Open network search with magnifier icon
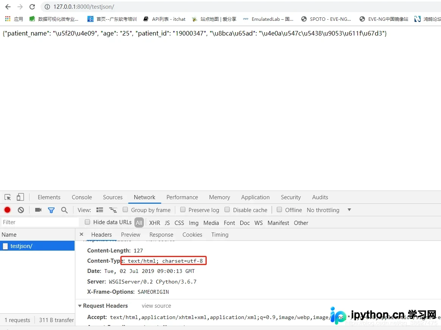 pyautogui.click(x=64, y=210)
